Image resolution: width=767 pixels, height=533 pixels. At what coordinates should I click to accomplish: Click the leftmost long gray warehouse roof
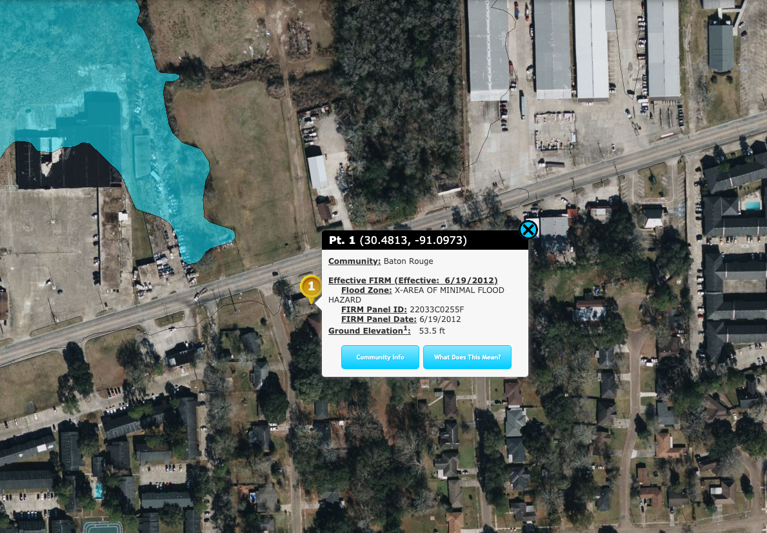489,49
